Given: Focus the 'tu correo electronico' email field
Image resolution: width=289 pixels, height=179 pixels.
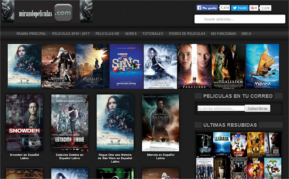Looking at the screenshot, I should tap(221, 108).
